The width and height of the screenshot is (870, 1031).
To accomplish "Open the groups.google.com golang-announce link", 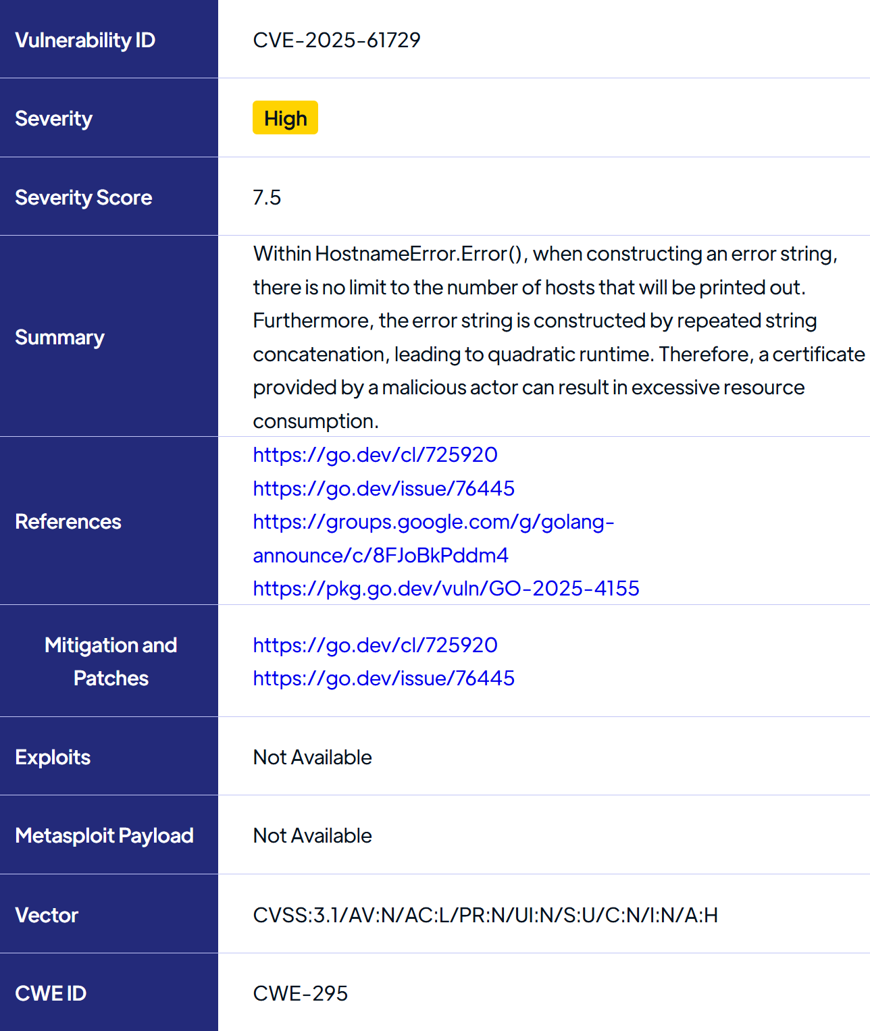I will [433, 538].
